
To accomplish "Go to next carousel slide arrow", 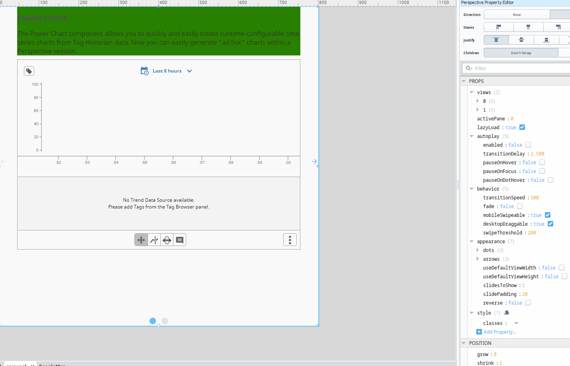I will pyautogui.click(x=314, y=161).
